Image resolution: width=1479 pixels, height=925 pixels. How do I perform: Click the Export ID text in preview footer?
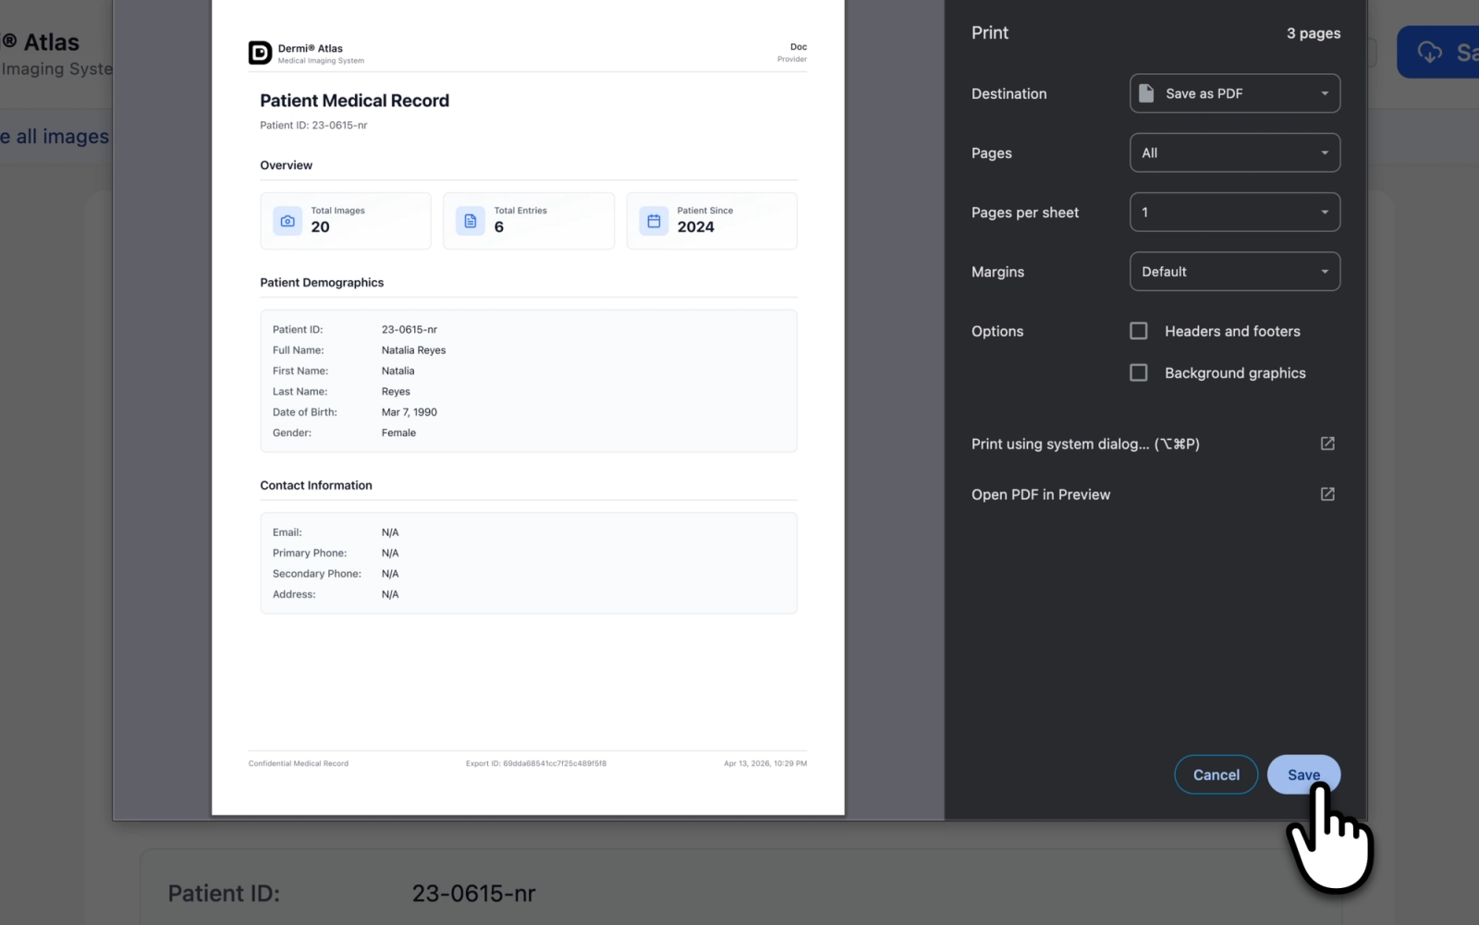click(x=536, y=763)
